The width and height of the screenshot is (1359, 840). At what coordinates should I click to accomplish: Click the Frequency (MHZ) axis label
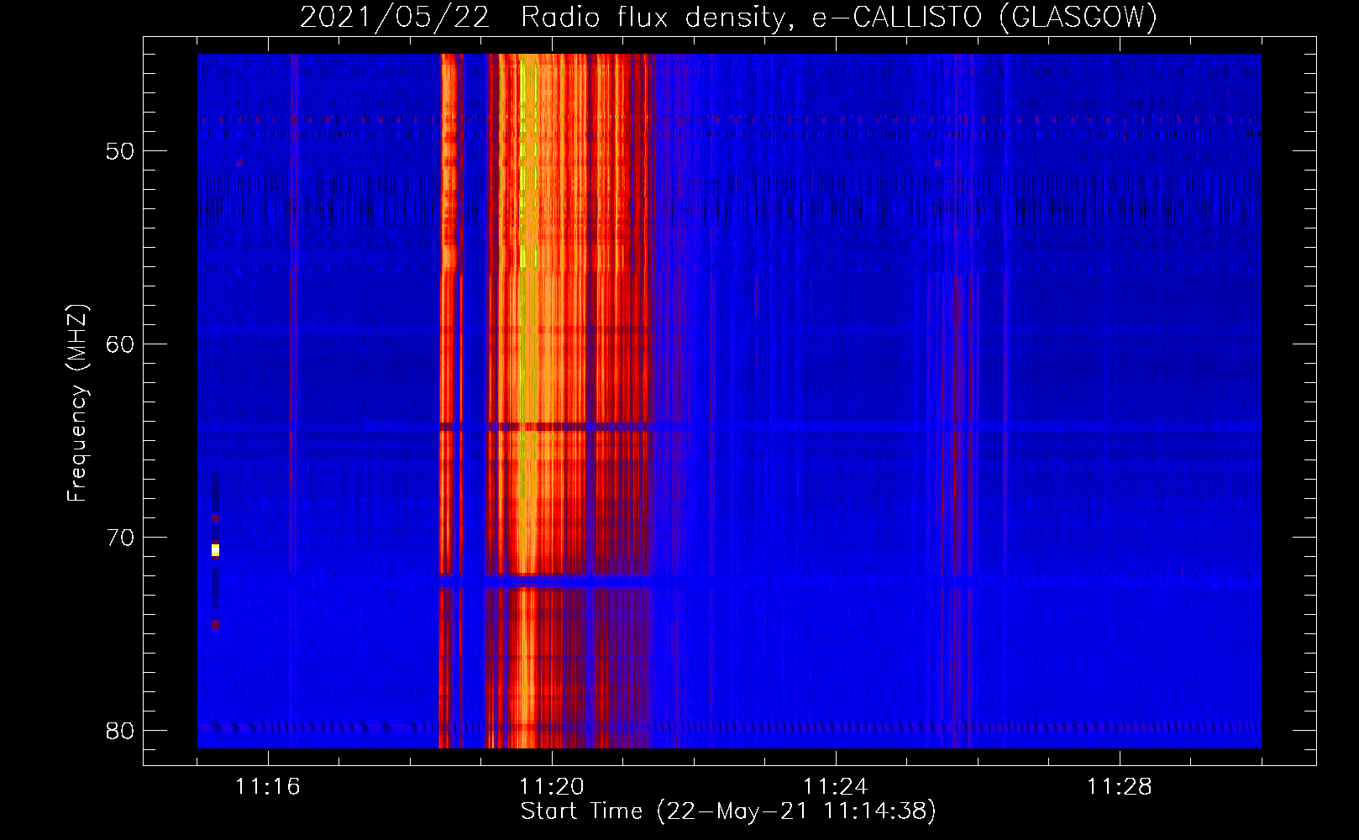(77, 403)
